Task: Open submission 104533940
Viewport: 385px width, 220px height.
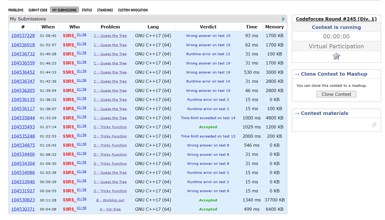Action: tap(23, 182)
